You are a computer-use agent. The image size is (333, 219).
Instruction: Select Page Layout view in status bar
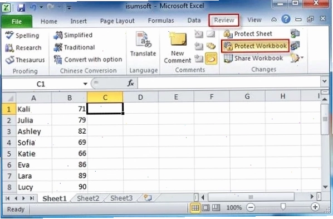tap(205, 207)
